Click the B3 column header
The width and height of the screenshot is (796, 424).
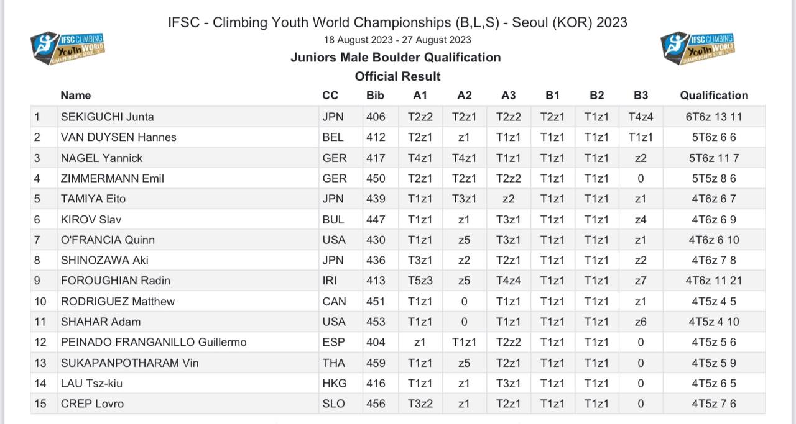[641, 96]
